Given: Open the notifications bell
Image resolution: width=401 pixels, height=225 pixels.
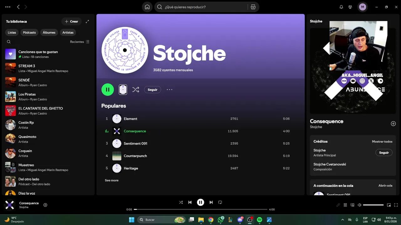Looking at the screenshot, I should coord(341,7).
